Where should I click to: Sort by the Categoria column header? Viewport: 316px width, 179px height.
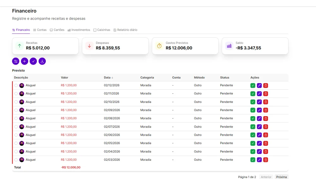click(147, 78)
